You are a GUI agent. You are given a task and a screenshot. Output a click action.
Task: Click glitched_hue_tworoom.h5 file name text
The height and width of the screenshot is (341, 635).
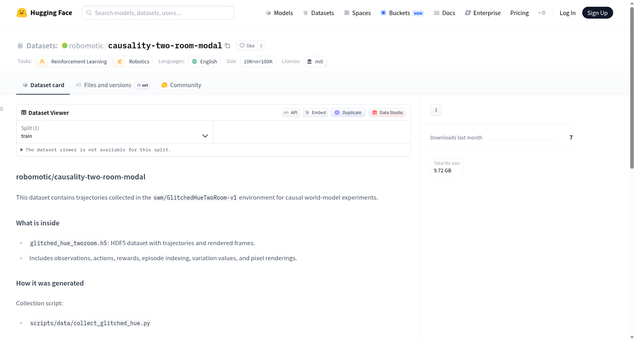(x=69, y=243)
